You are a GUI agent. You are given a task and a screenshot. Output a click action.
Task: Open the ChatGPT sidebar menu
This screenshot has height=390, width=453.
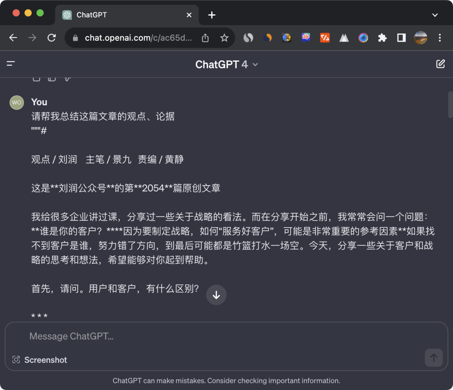coord(10,64)
